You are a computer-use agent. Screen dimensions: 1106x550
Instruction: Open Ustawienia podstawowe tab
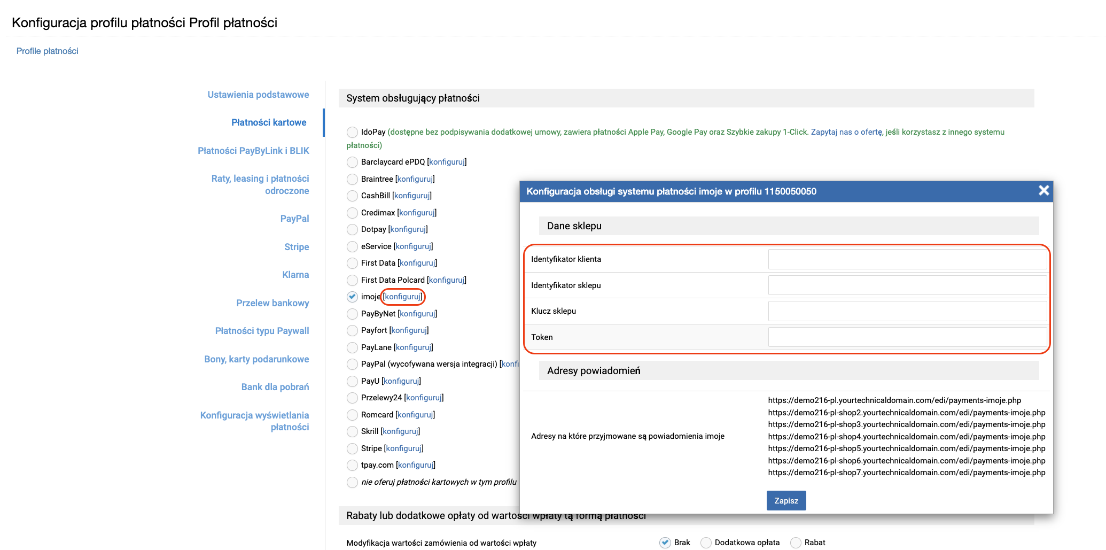[258, 95]
